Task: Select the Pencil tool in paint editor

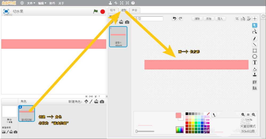Action: [255, 39]
